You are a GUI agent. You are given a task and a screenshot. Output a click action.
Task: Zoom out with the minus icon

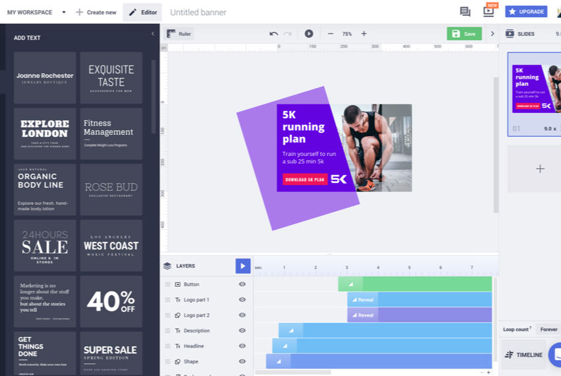click(x=331, y=34)
